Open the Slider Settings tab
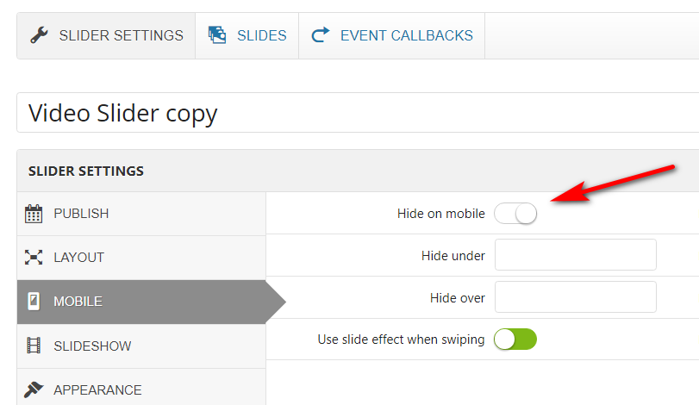 106,35
